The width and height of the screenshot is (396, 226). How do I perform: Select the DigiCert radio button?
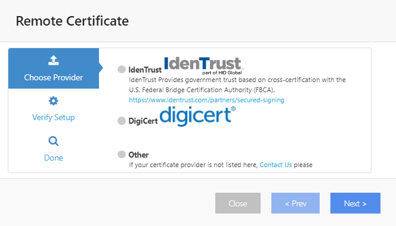point(122,121)
